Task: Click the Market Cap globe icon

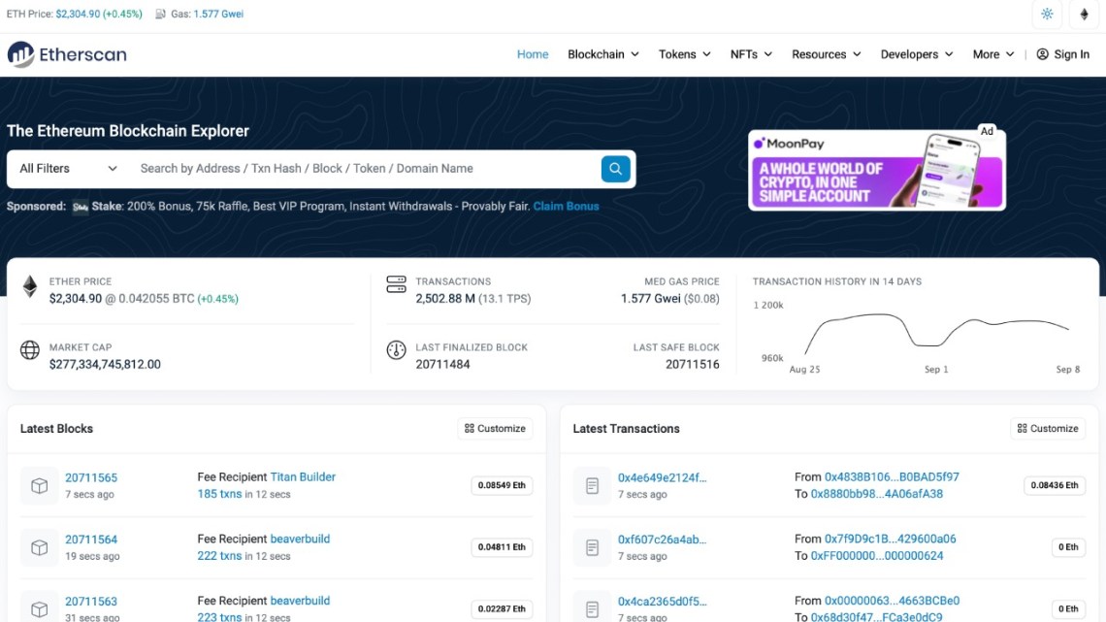Action: [30, 349]
